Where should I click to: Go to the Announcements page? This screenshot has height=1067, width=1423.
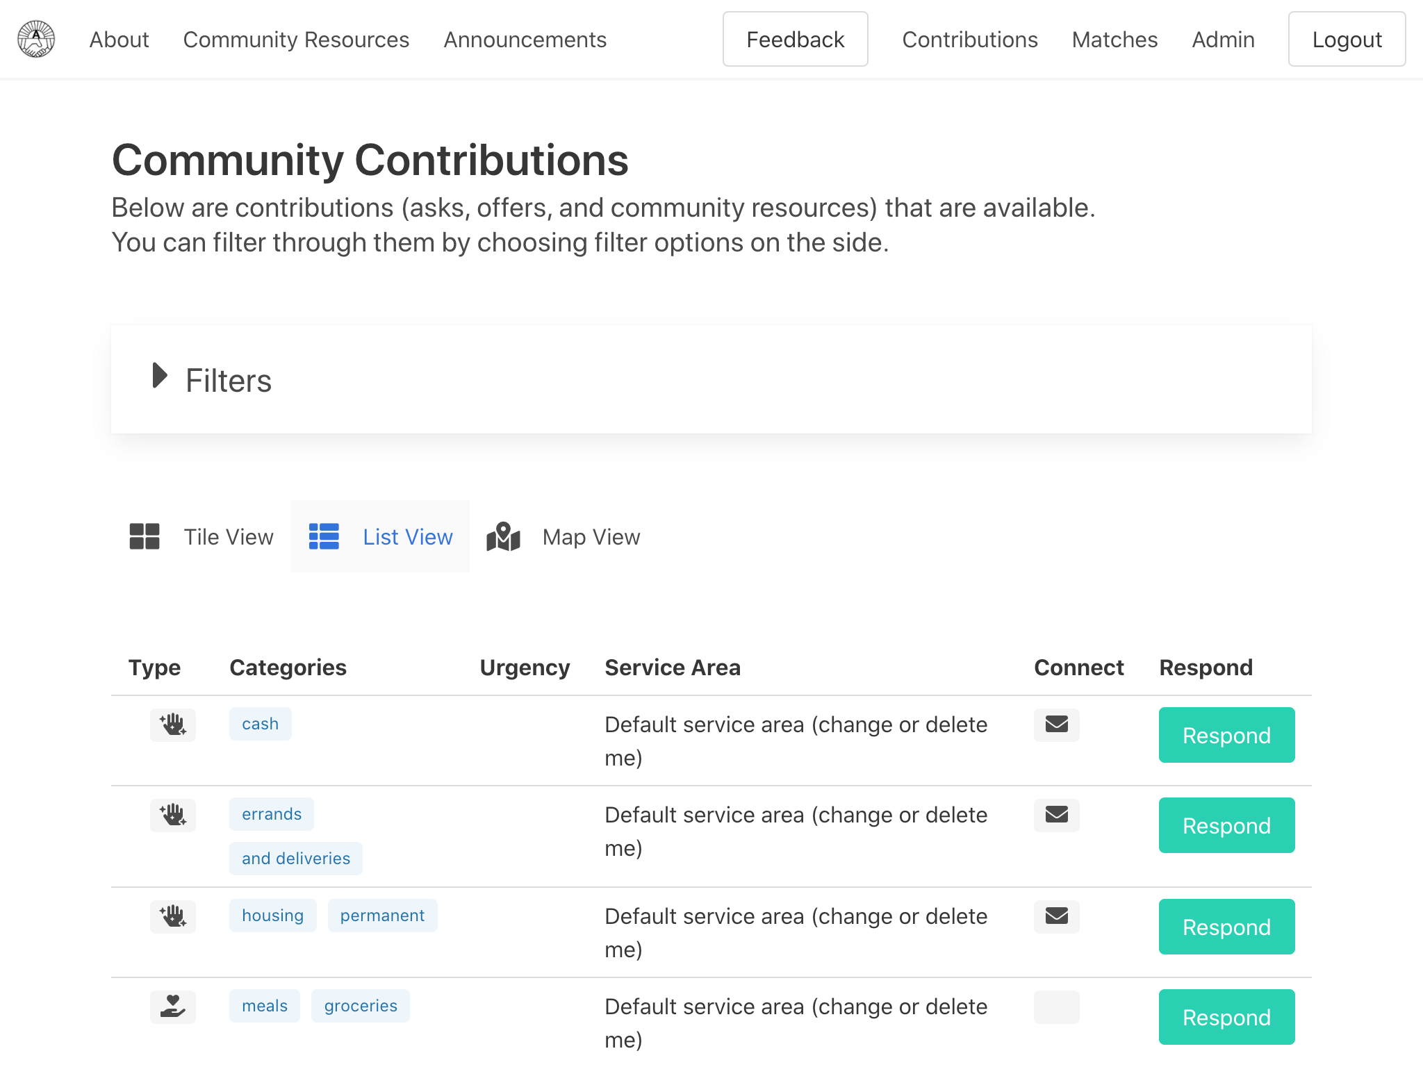525,40
